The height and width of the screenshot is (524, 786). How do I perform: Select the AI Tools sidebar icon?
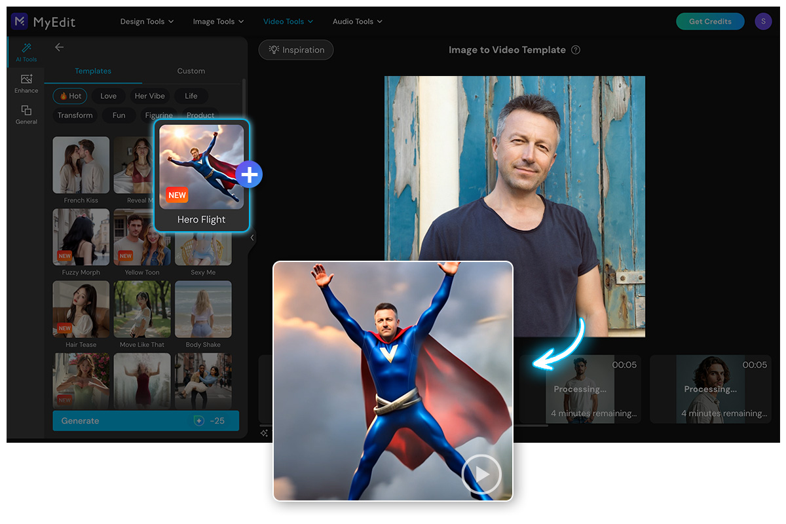pos(26,52)
